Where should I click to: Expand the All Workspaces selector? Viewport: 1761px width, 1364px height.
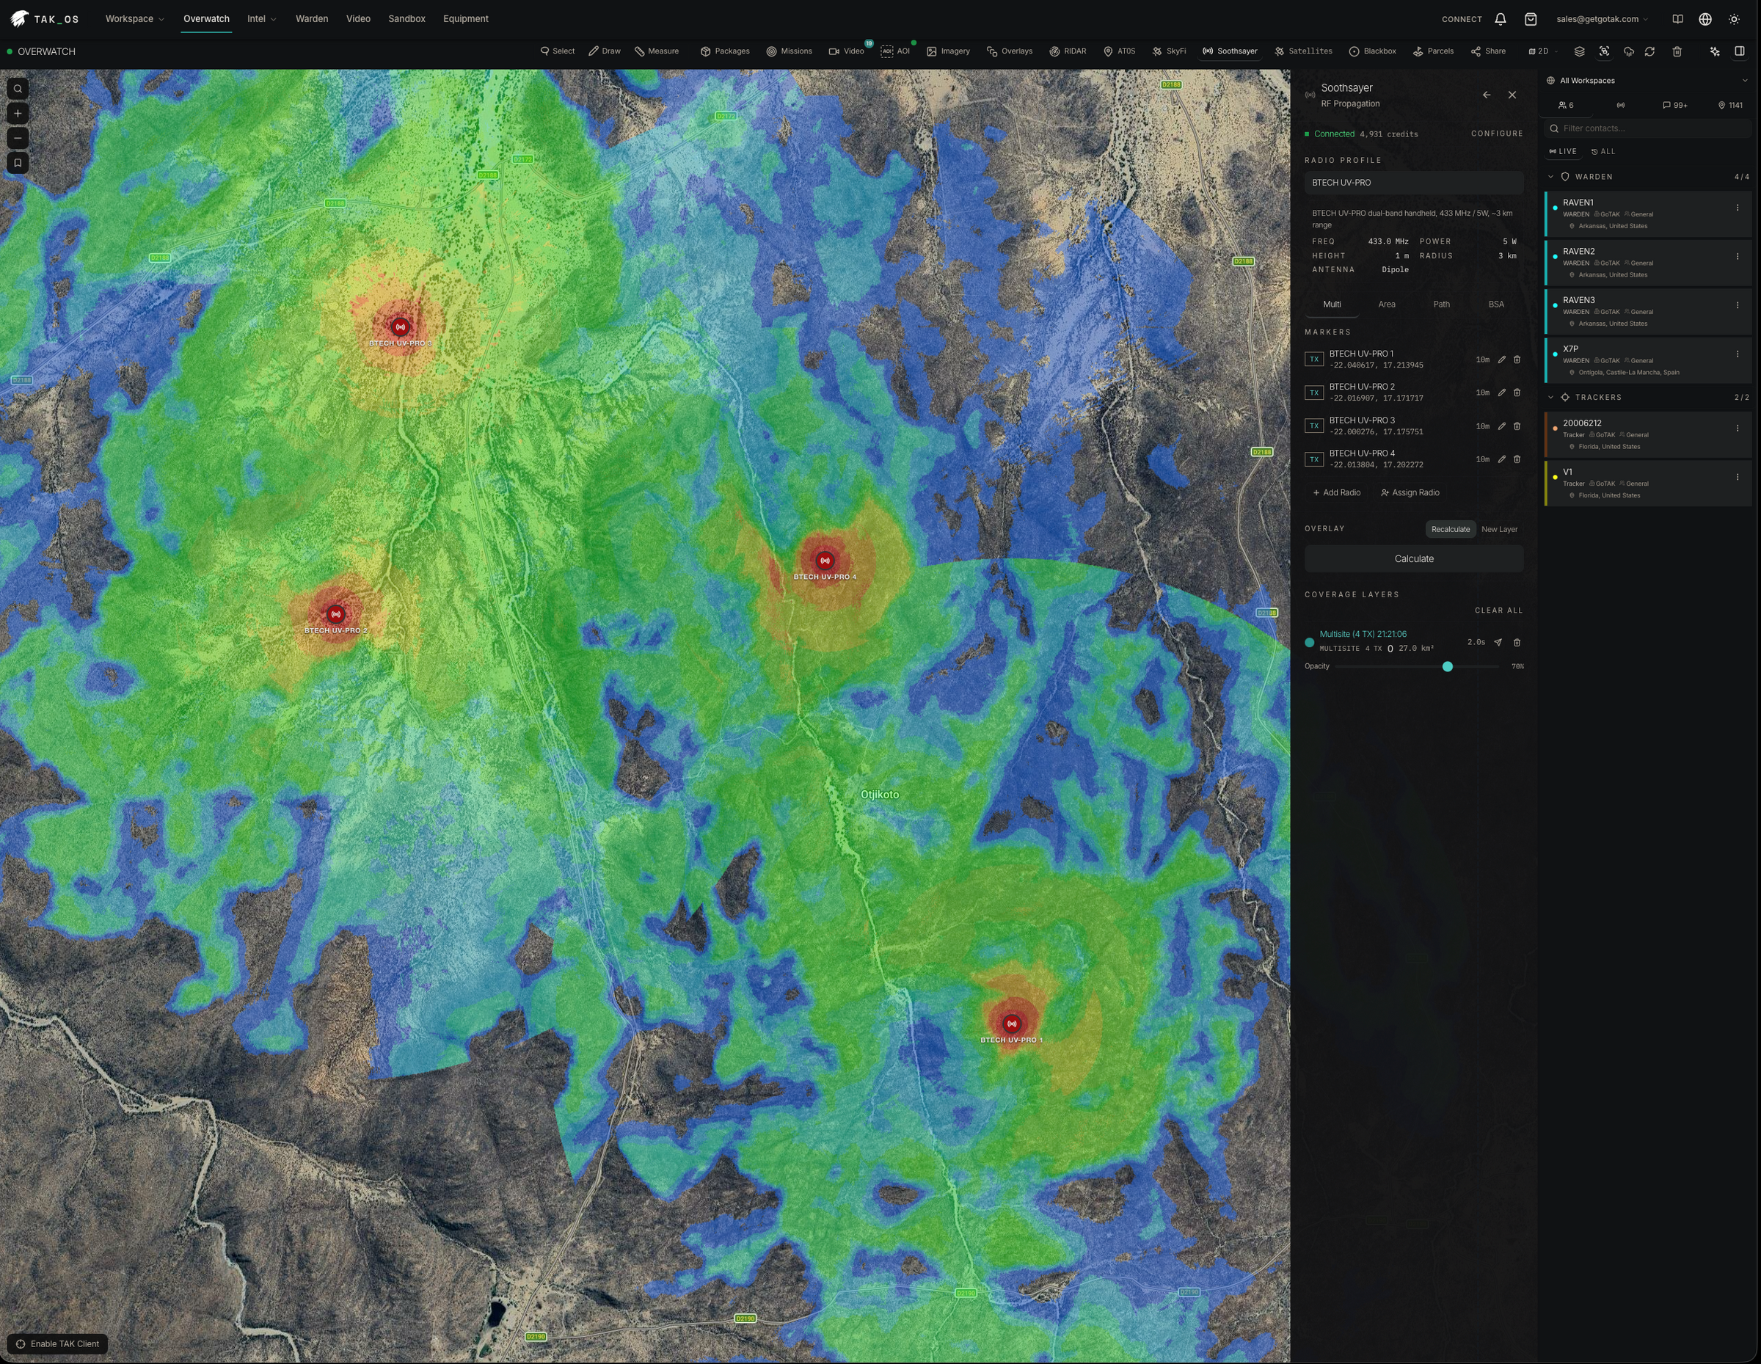click(1647, 81)
